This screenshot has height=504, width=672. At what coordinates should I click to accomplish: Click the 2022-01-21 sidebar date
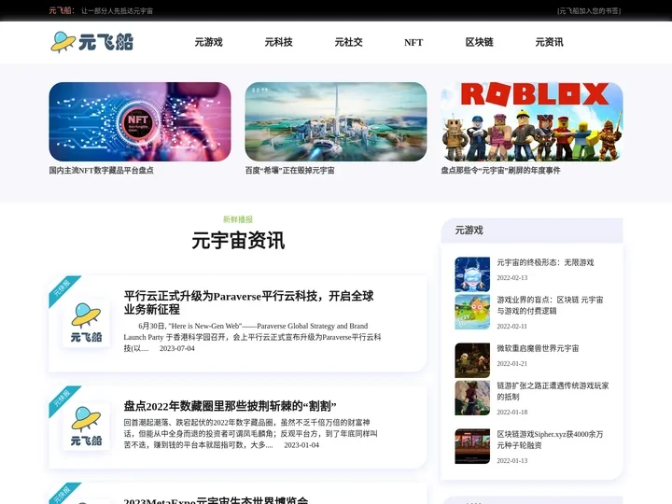click(x=512, y=363)
